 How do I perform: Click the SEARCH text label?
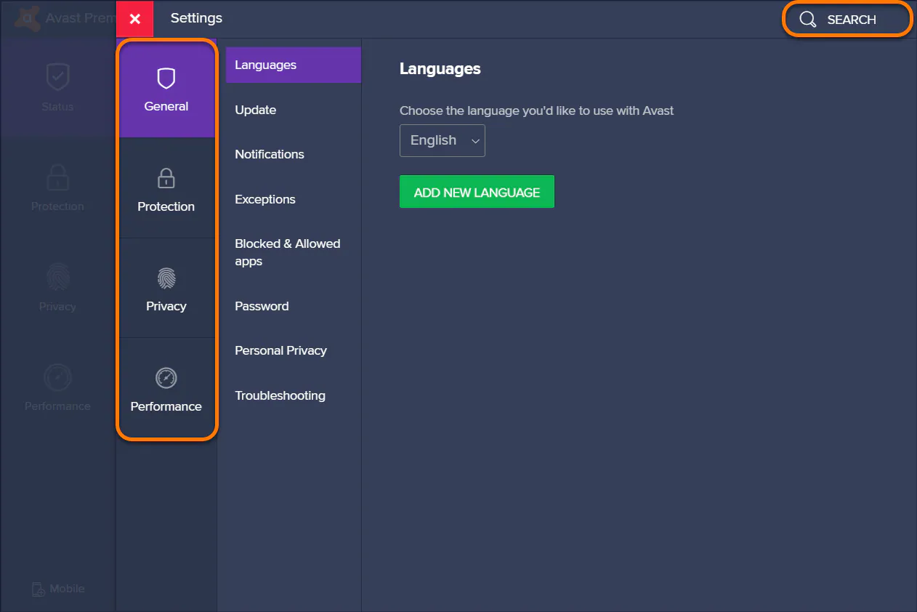tap(852, 20)
